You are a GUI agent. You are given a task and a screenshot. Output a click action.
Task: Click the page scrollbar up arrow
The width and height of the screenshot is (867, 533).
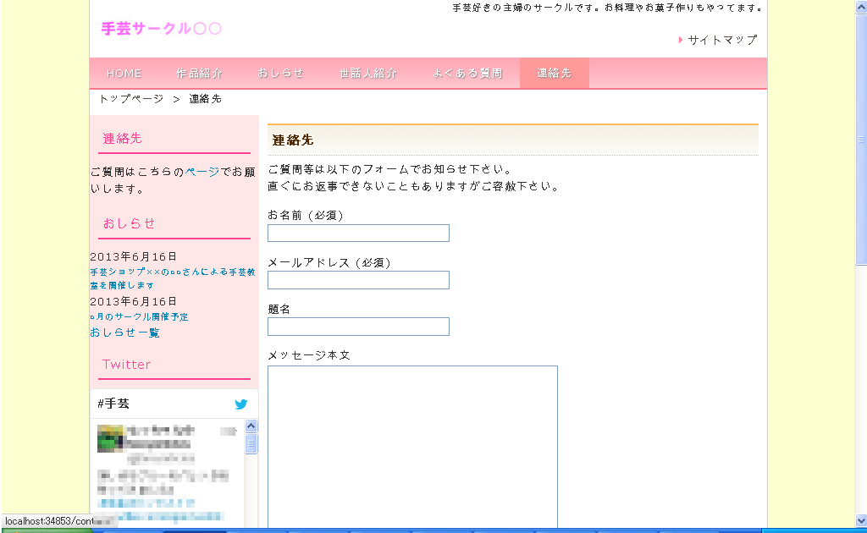[x=861, y=6]
